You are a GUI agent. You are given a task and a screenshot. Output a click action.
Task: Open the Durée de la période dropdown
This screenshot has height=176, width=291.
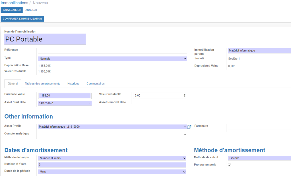click(x=112, y=172)
